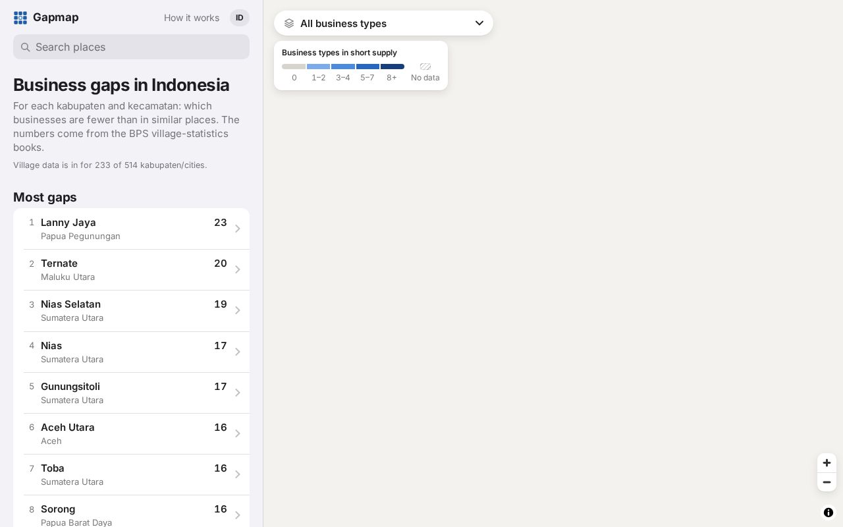Viewport: 843px width, 527px height.
Task: Go to the Gapmap home title
Action: pos(55,18)
